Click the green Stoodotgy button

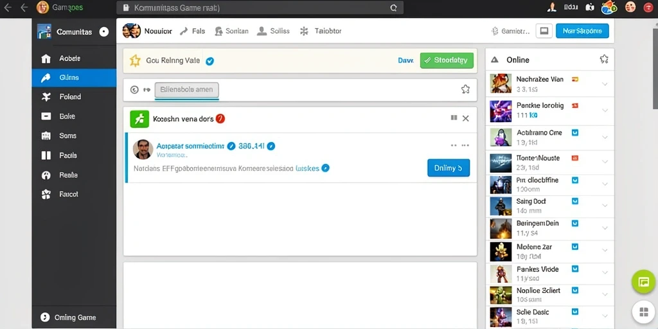point(447,60)
